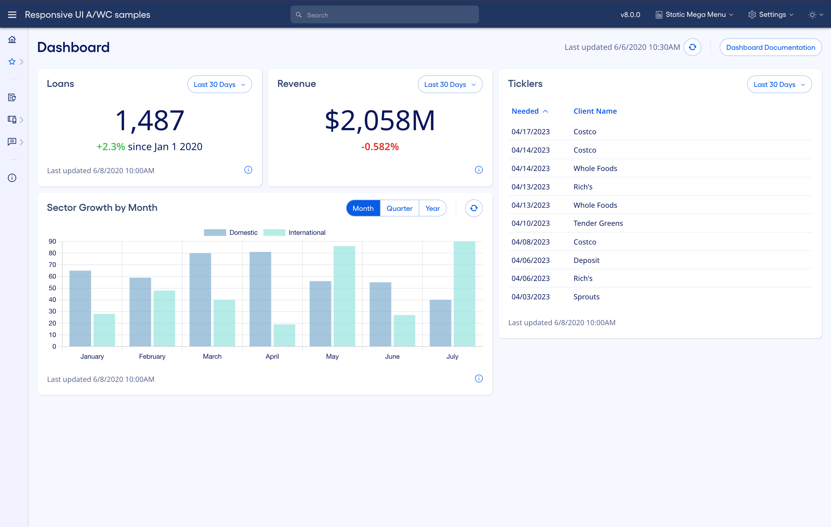831x527 pixels.
Task: Toggle the Domestic legend color swatch
Action: pos(215,232)
